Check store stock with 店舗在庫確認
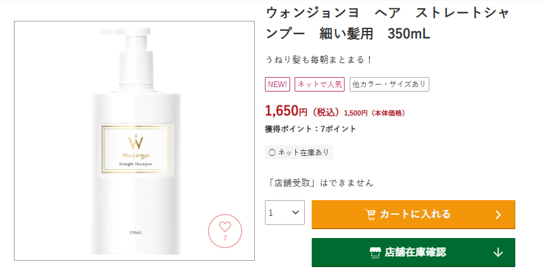Image resolution: width=545 pixels, height=274 pixels. point(413,253)
